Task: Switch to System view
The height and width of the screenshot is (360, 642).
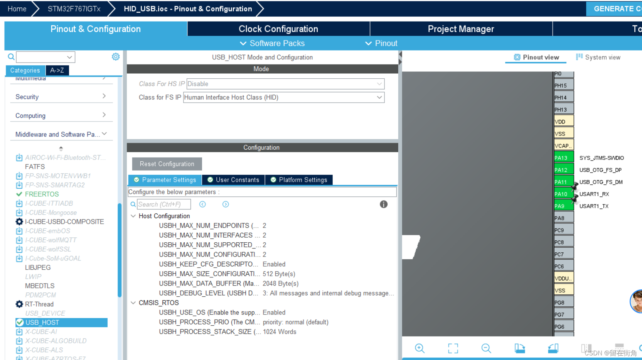Action: click(598, 57)
